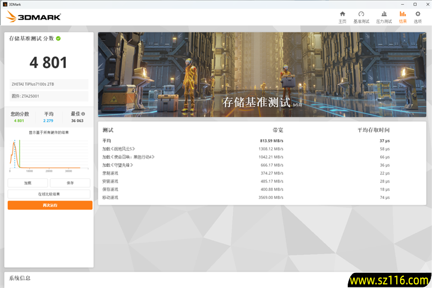Screen dimensions: 432x288
Task: Open 在线比较结果 online comparison
Action: pyautogui.click(x=49, y=194)
